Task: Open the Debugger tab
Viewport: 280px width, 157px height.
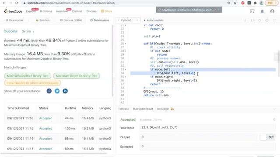Action: click(163, 109)
